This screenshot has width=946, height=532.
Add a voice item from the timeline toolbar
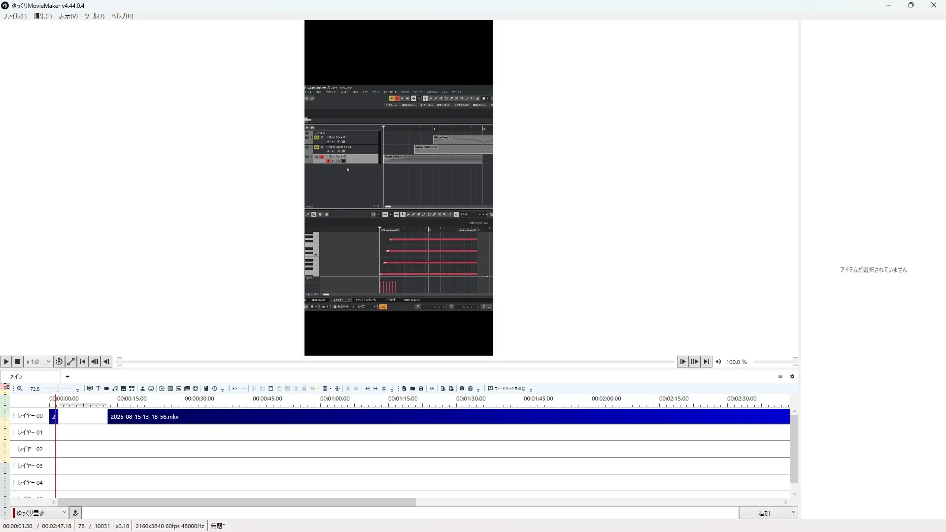pos(90,389)
